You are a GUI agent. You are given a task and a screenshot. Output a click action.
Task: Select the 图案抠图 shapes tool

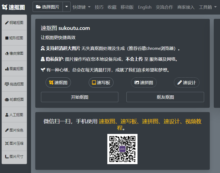tap(14, 69)
